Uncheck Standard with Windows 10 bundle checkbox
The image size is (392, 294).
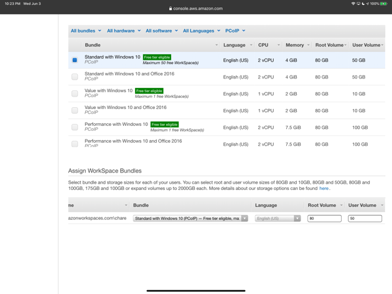[x=75, y=60]
